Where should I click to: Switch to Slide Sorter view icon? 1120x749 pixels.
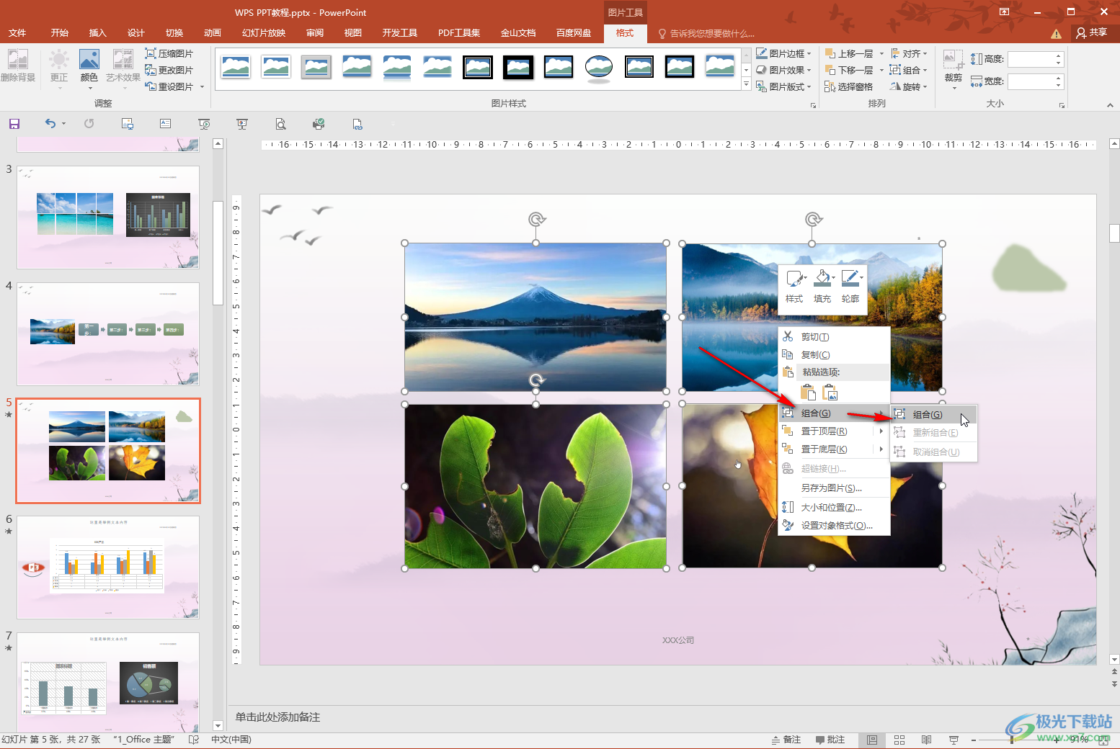click(899, 740)
